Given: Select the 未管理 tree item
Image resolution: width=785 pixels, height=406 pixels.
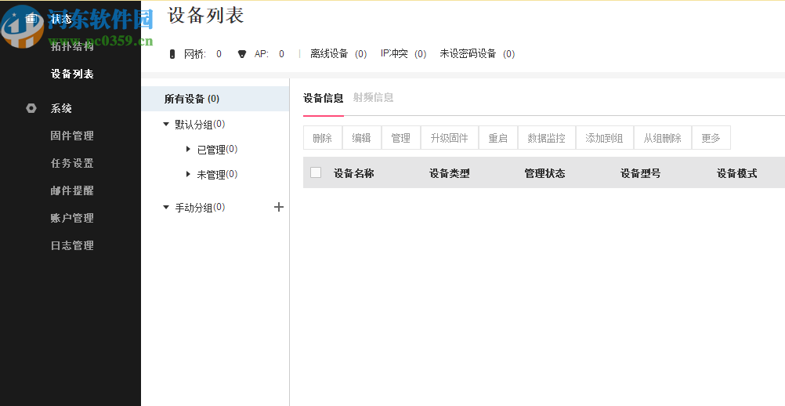Looking at the screenshot, I should [x=217, y=174].
